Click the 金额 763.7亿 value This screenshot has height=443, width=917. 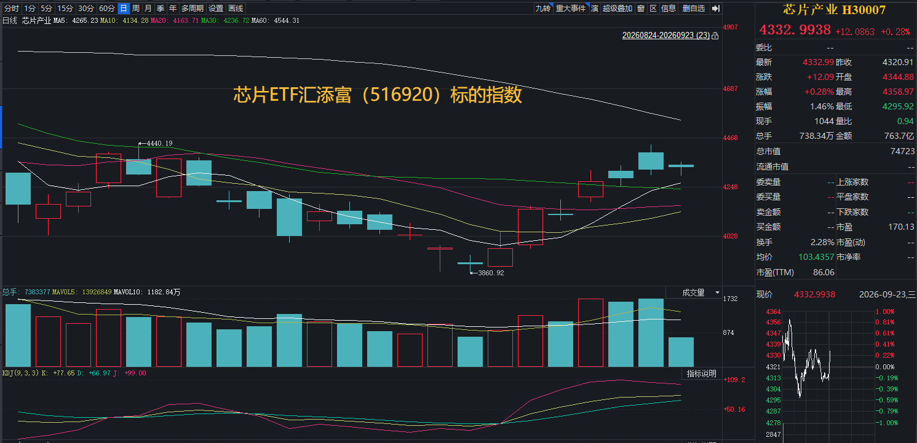pos(899,136)
